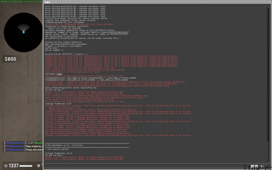Click 'Average framerate: 0.00' line
272x170 pixels.
[58, 104]
